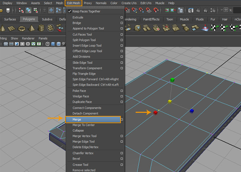Image resolution: width=241 pixels, height=172 pixels.
Task: Toggle Keep Faces Together checkbox
Action: pyautogui.click(x=69, y=11)
